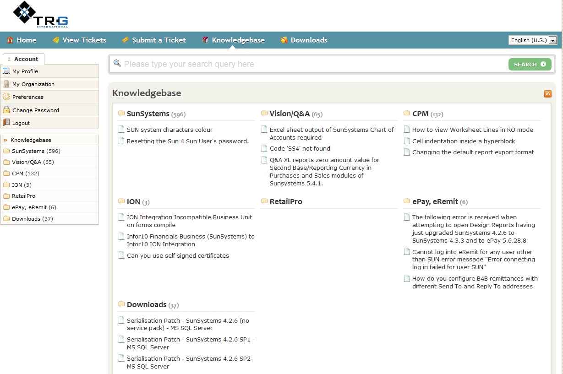
Task: Click sidebar SunSystems folder icon
Action: 6,151
